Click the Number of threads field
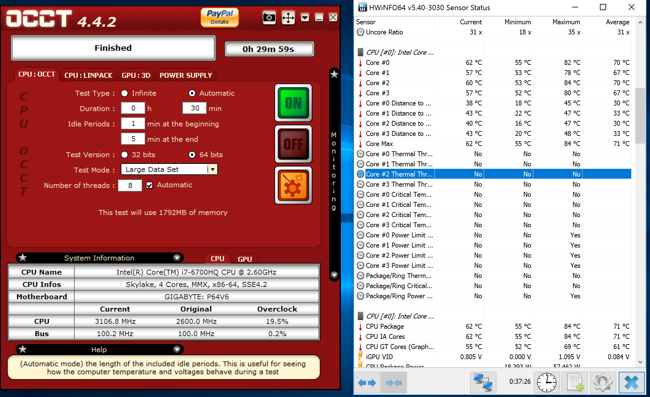The image size is (650, 397). click(130, 185)
